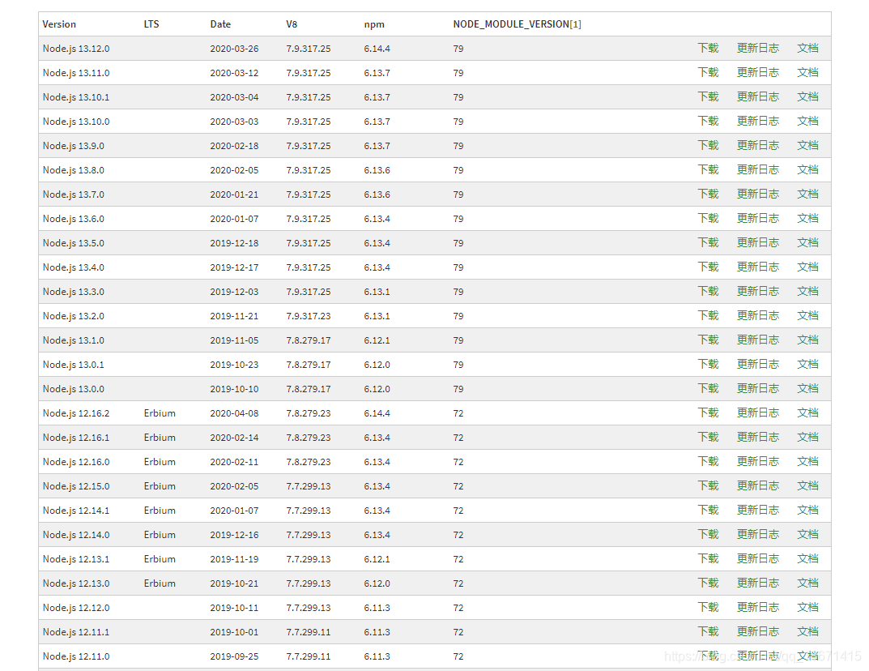Download Node.js 12.16.0

pos(708,461)
